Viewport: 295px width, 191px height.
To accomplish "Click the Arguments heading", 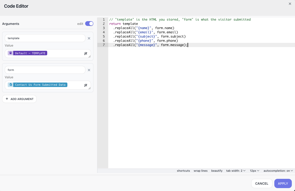I will (x=11, y=24).
